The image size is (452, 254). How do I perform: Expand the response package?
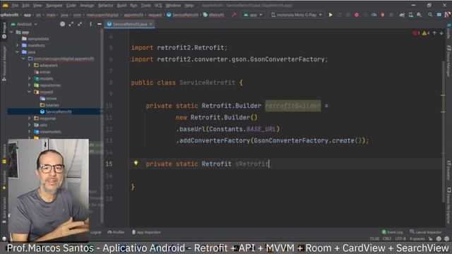tap(29, 118)
